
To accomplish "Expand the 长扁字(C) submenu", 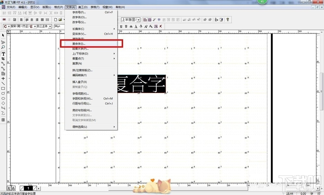I will (x=91, y=29).
